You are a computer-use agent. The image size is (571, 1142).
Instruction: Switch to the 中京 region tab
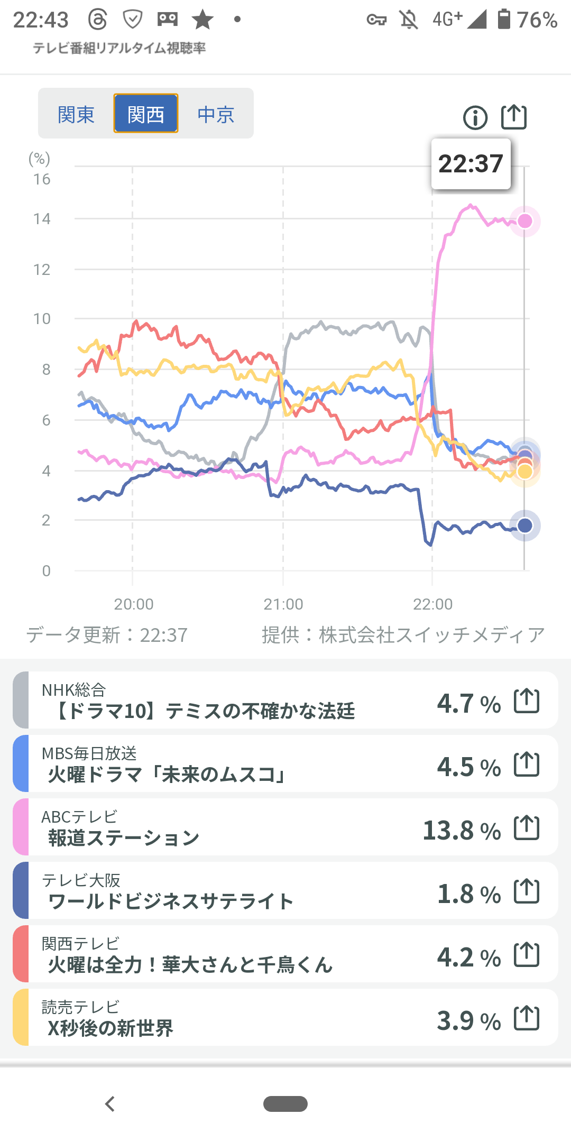point(216,114)
